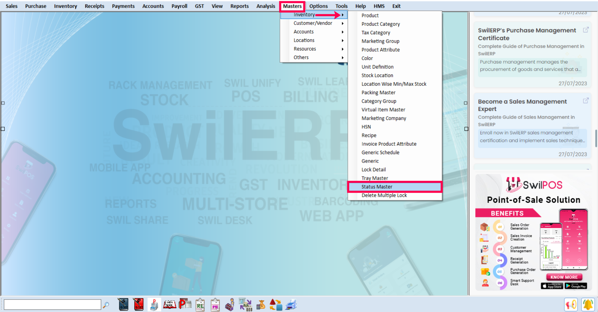This screenshot has height=312, width=598.
Task: Select HSN menu entry
Action: pos(395,127)
